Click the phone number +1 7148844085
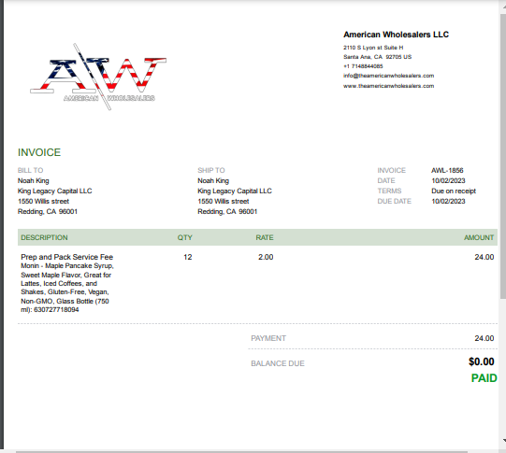506x453 pixels. tap(363, 66)
